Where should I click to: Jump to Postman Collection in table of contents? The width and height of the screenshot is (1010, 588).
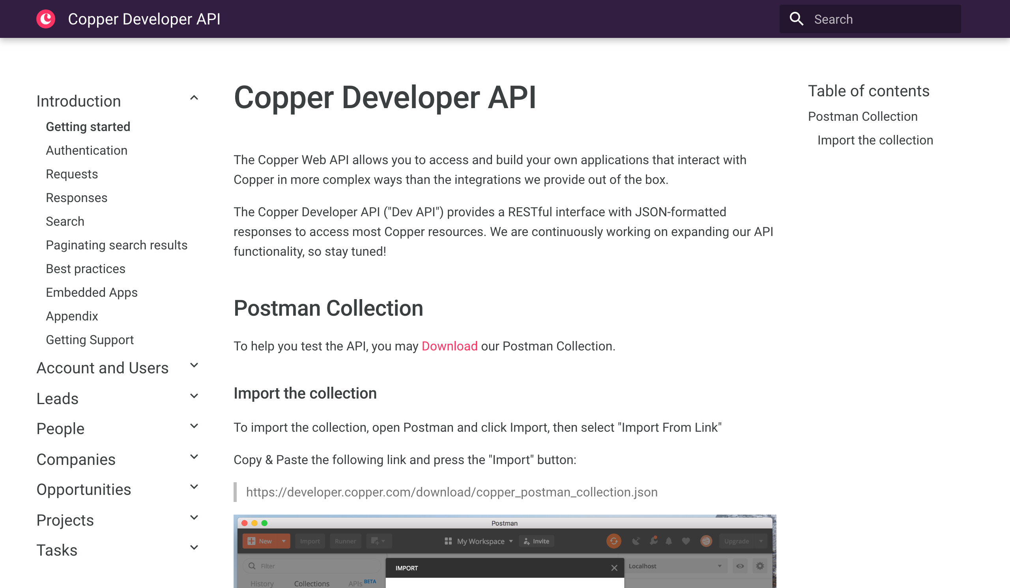click(862, 116)
